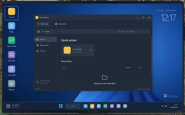
Task: Click the empty-folder icon in Recent files
Action: coord(105,77)
